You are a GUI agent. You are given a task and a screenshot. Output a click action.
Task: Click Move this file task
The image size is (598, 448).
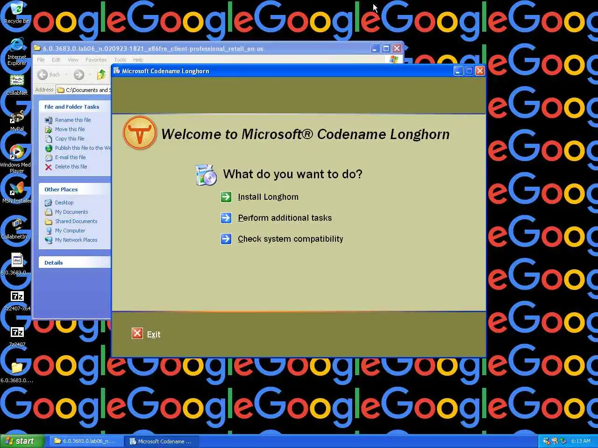[x=70, y=129]
